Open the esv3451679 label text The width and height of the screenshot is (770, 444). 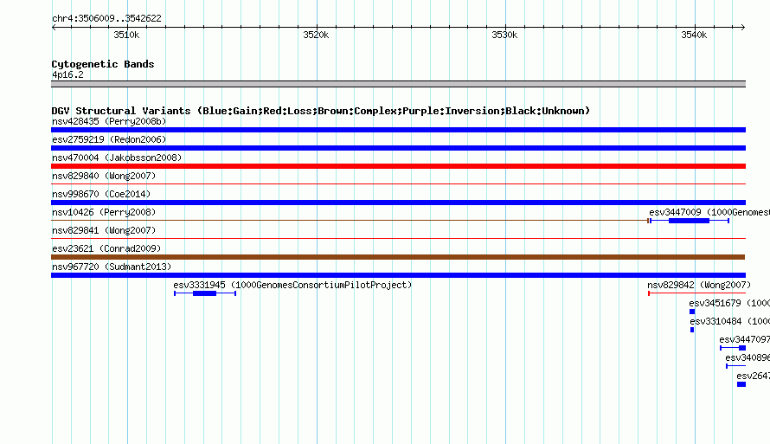(x=729, y=303)
